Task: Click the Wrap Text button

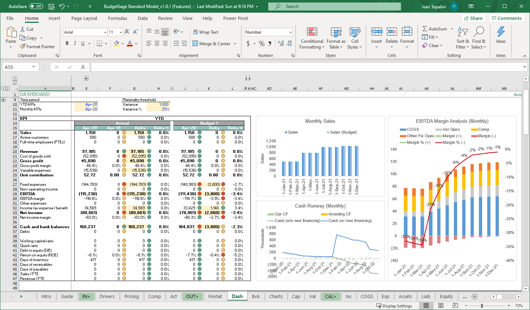Action: click(x=206, y=32)
